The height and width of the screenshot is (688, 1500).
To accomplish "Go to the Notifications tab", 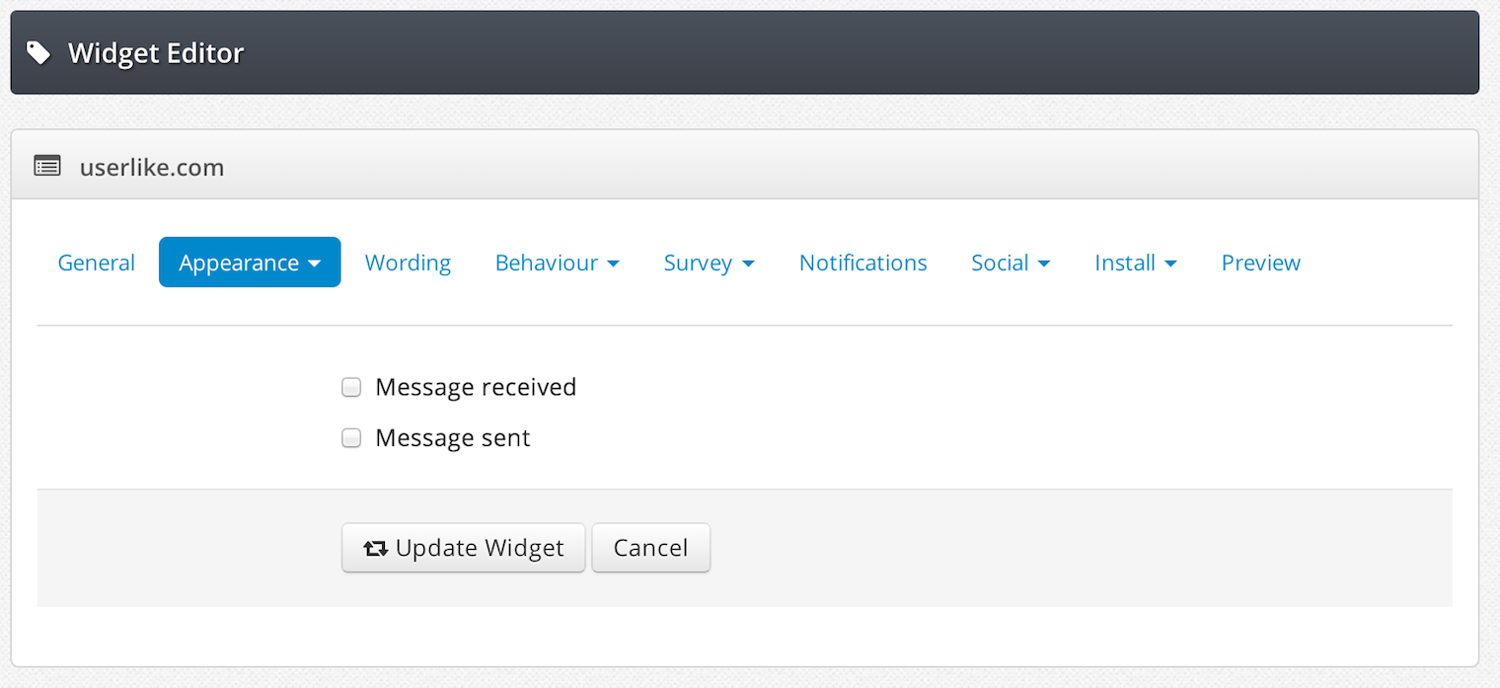I will click(863, 263).
